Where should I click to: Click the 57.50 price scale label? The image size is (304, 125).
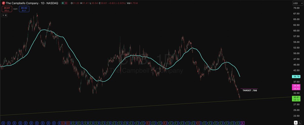(x=297, y=36)
